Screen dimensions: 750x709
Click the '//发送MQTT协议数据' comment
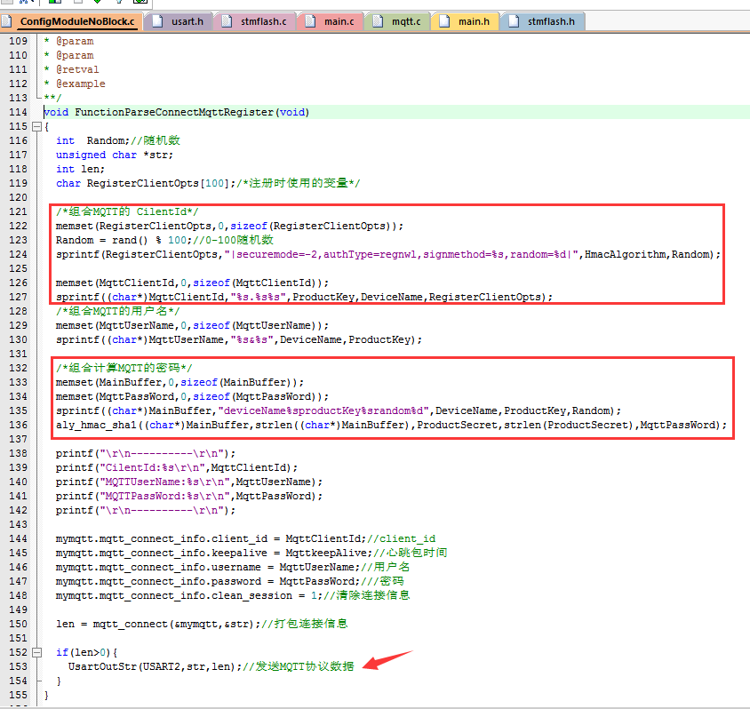point(299,666)
